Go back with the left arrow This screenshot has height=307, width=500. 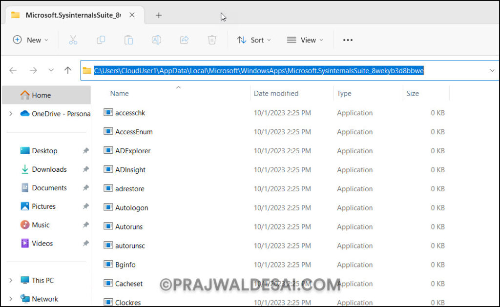pyautogui.click(x=13, y=70)
